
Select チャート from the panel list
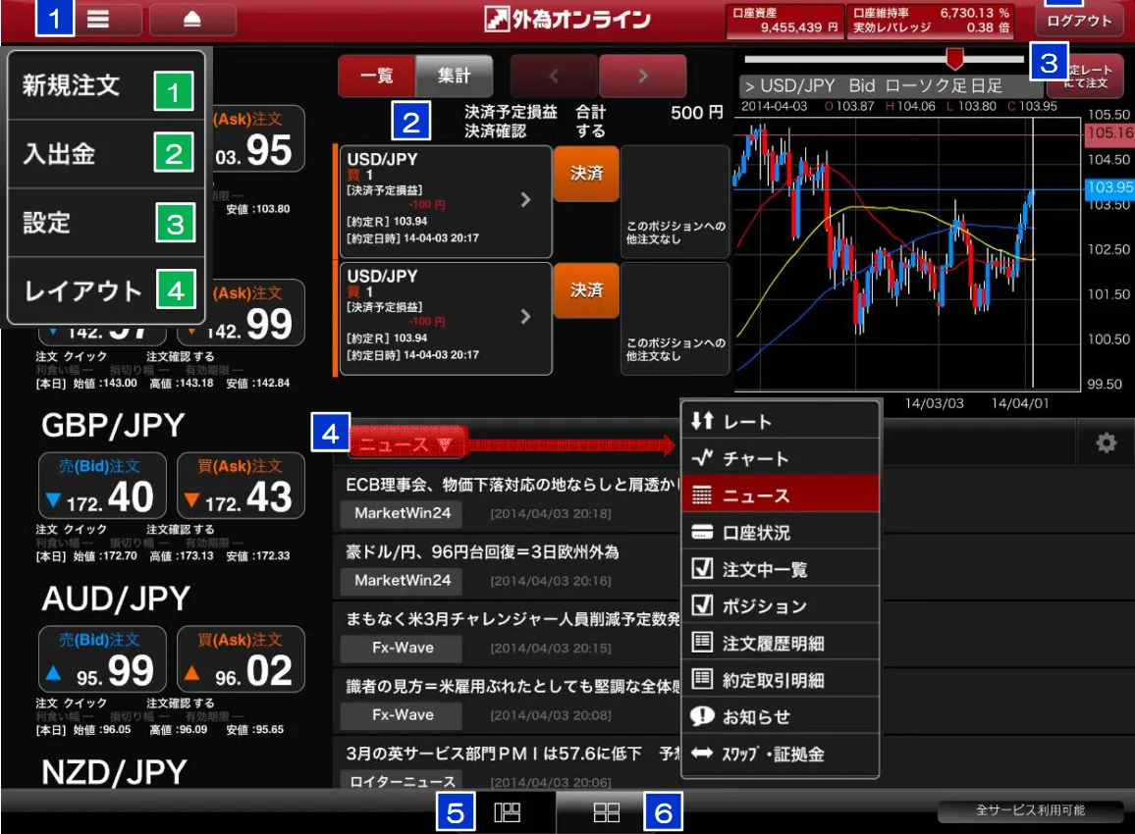coord(780,458)
